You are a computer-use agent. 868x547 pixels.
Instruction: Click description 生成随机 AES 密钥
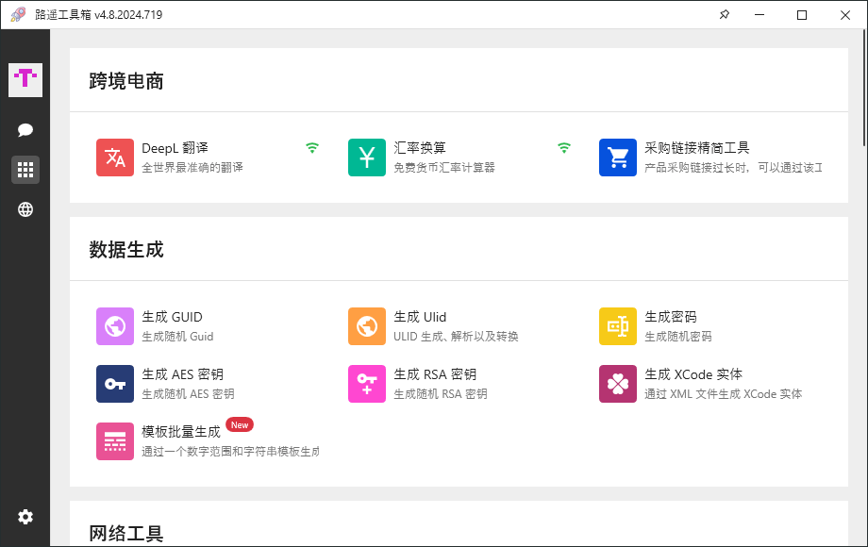[x=188, y=394]
